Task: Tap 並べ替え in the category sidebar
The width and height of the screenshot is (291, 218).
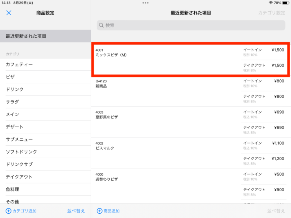Action: click(76, 211)
